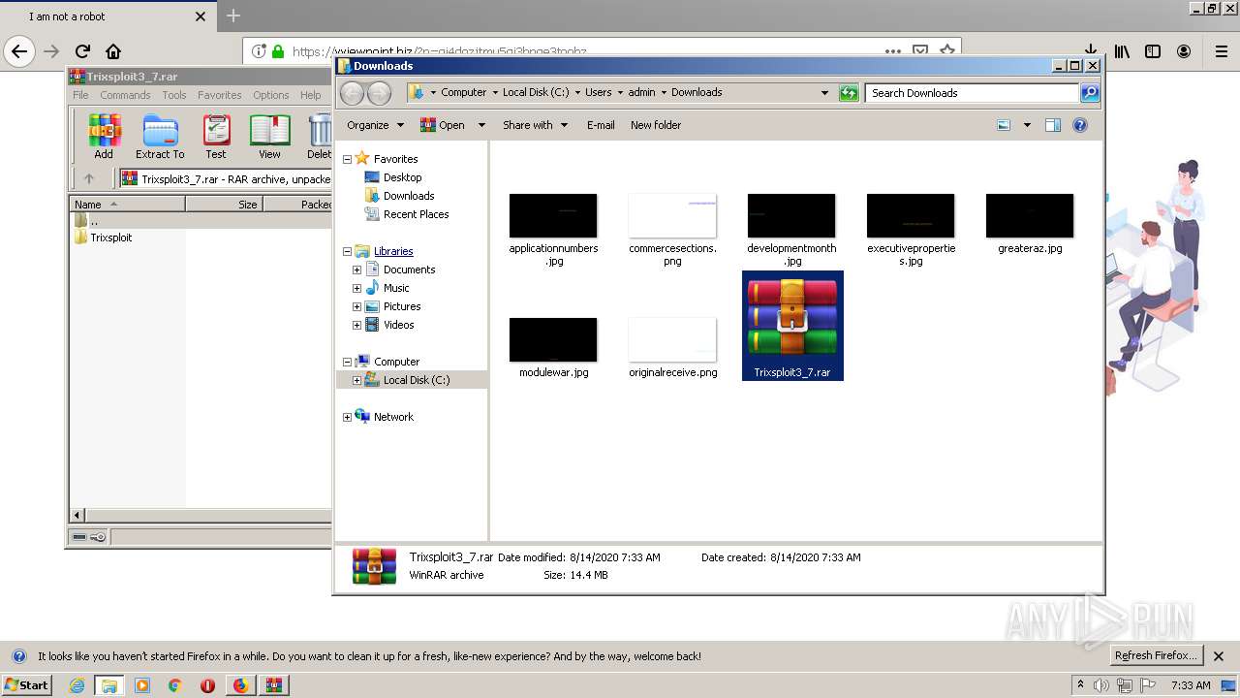Click the WinRAR Extract To icon
This screenshot has height=698, width=1240.
(160, 136)
